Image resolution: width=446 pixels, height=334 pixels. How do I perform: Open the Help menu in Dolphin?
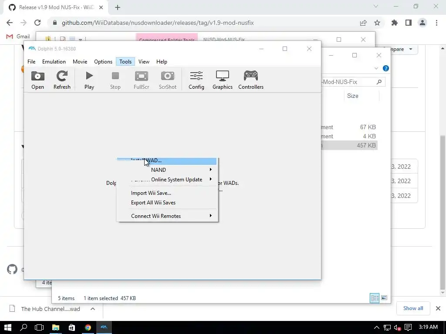pos(162,62)
